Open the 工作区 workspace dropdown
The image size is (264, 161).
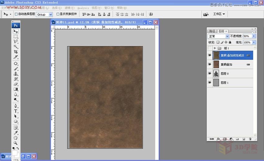tap(219, 14)
